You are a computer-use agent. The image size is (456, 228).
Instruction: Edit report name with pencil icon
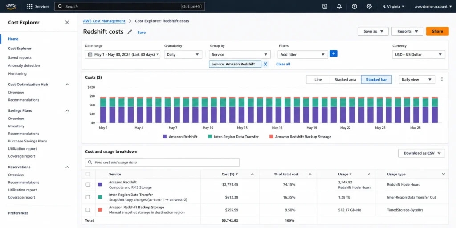(130, 32)
